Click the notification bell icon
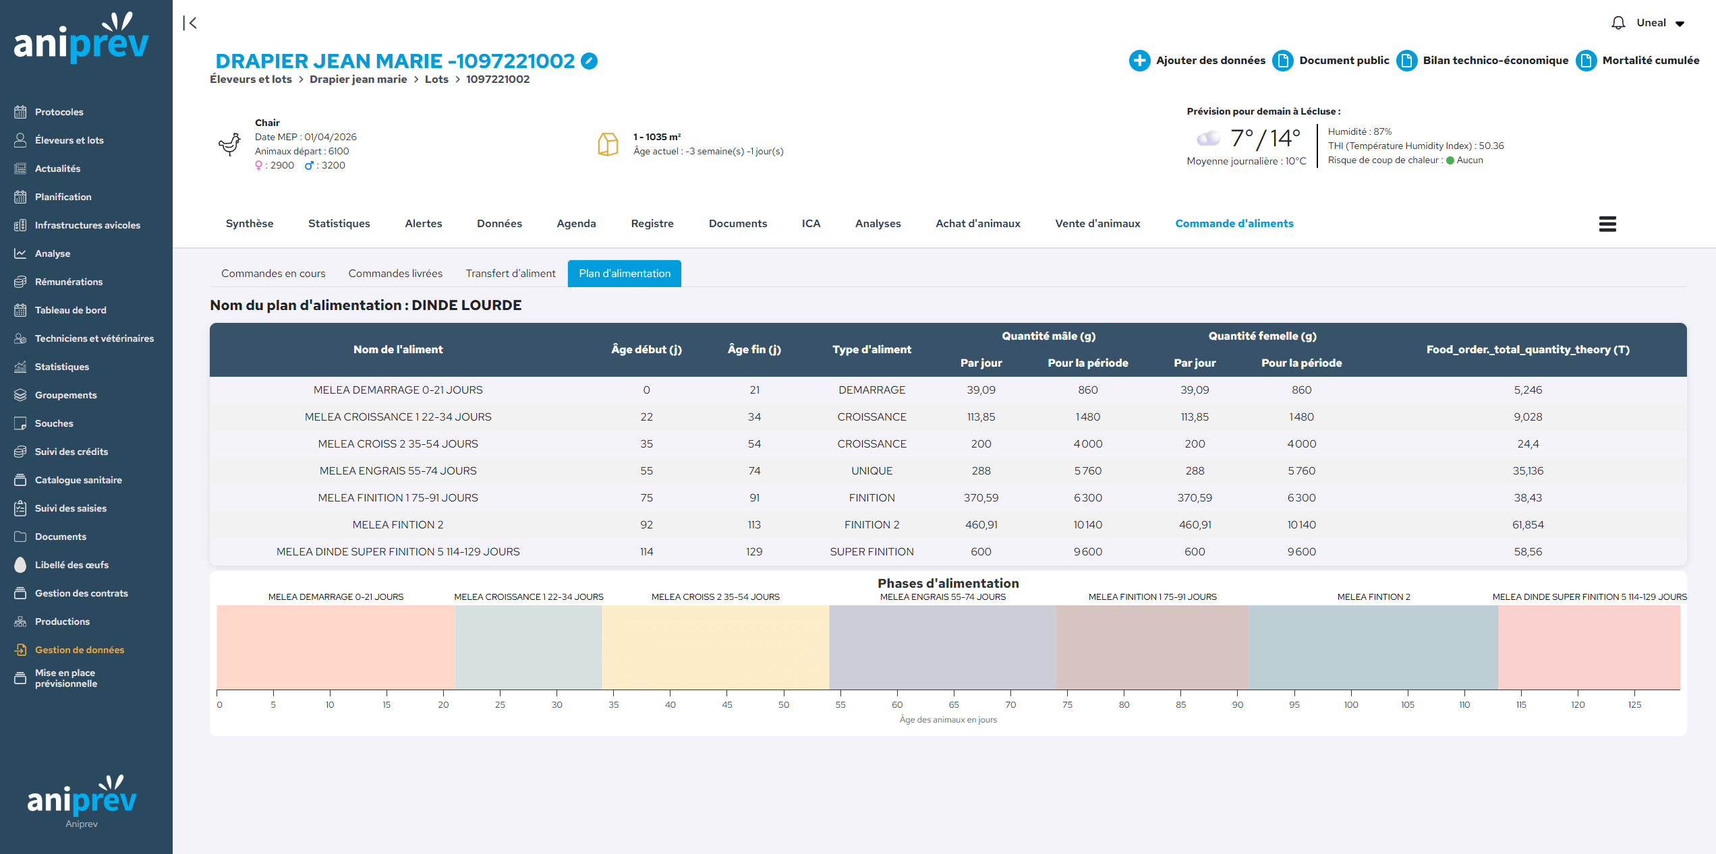Image resolution: width=1716 pixels, height=854 pixels. [1618, 23]
